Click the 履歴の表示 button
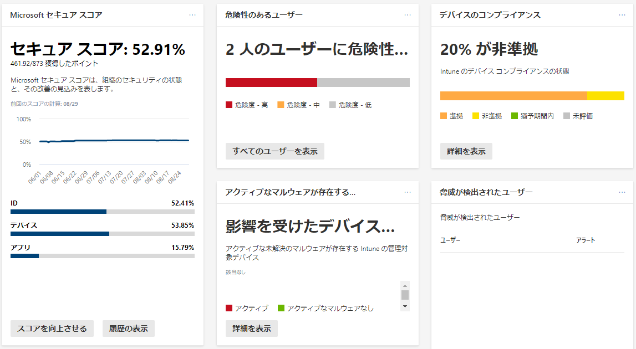The image size is (636, 349). 129,329
